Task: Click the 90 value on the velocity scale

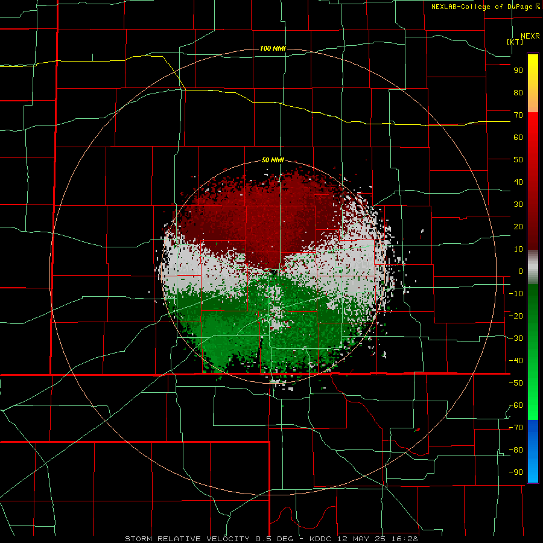Action: [x=518, y=71]
